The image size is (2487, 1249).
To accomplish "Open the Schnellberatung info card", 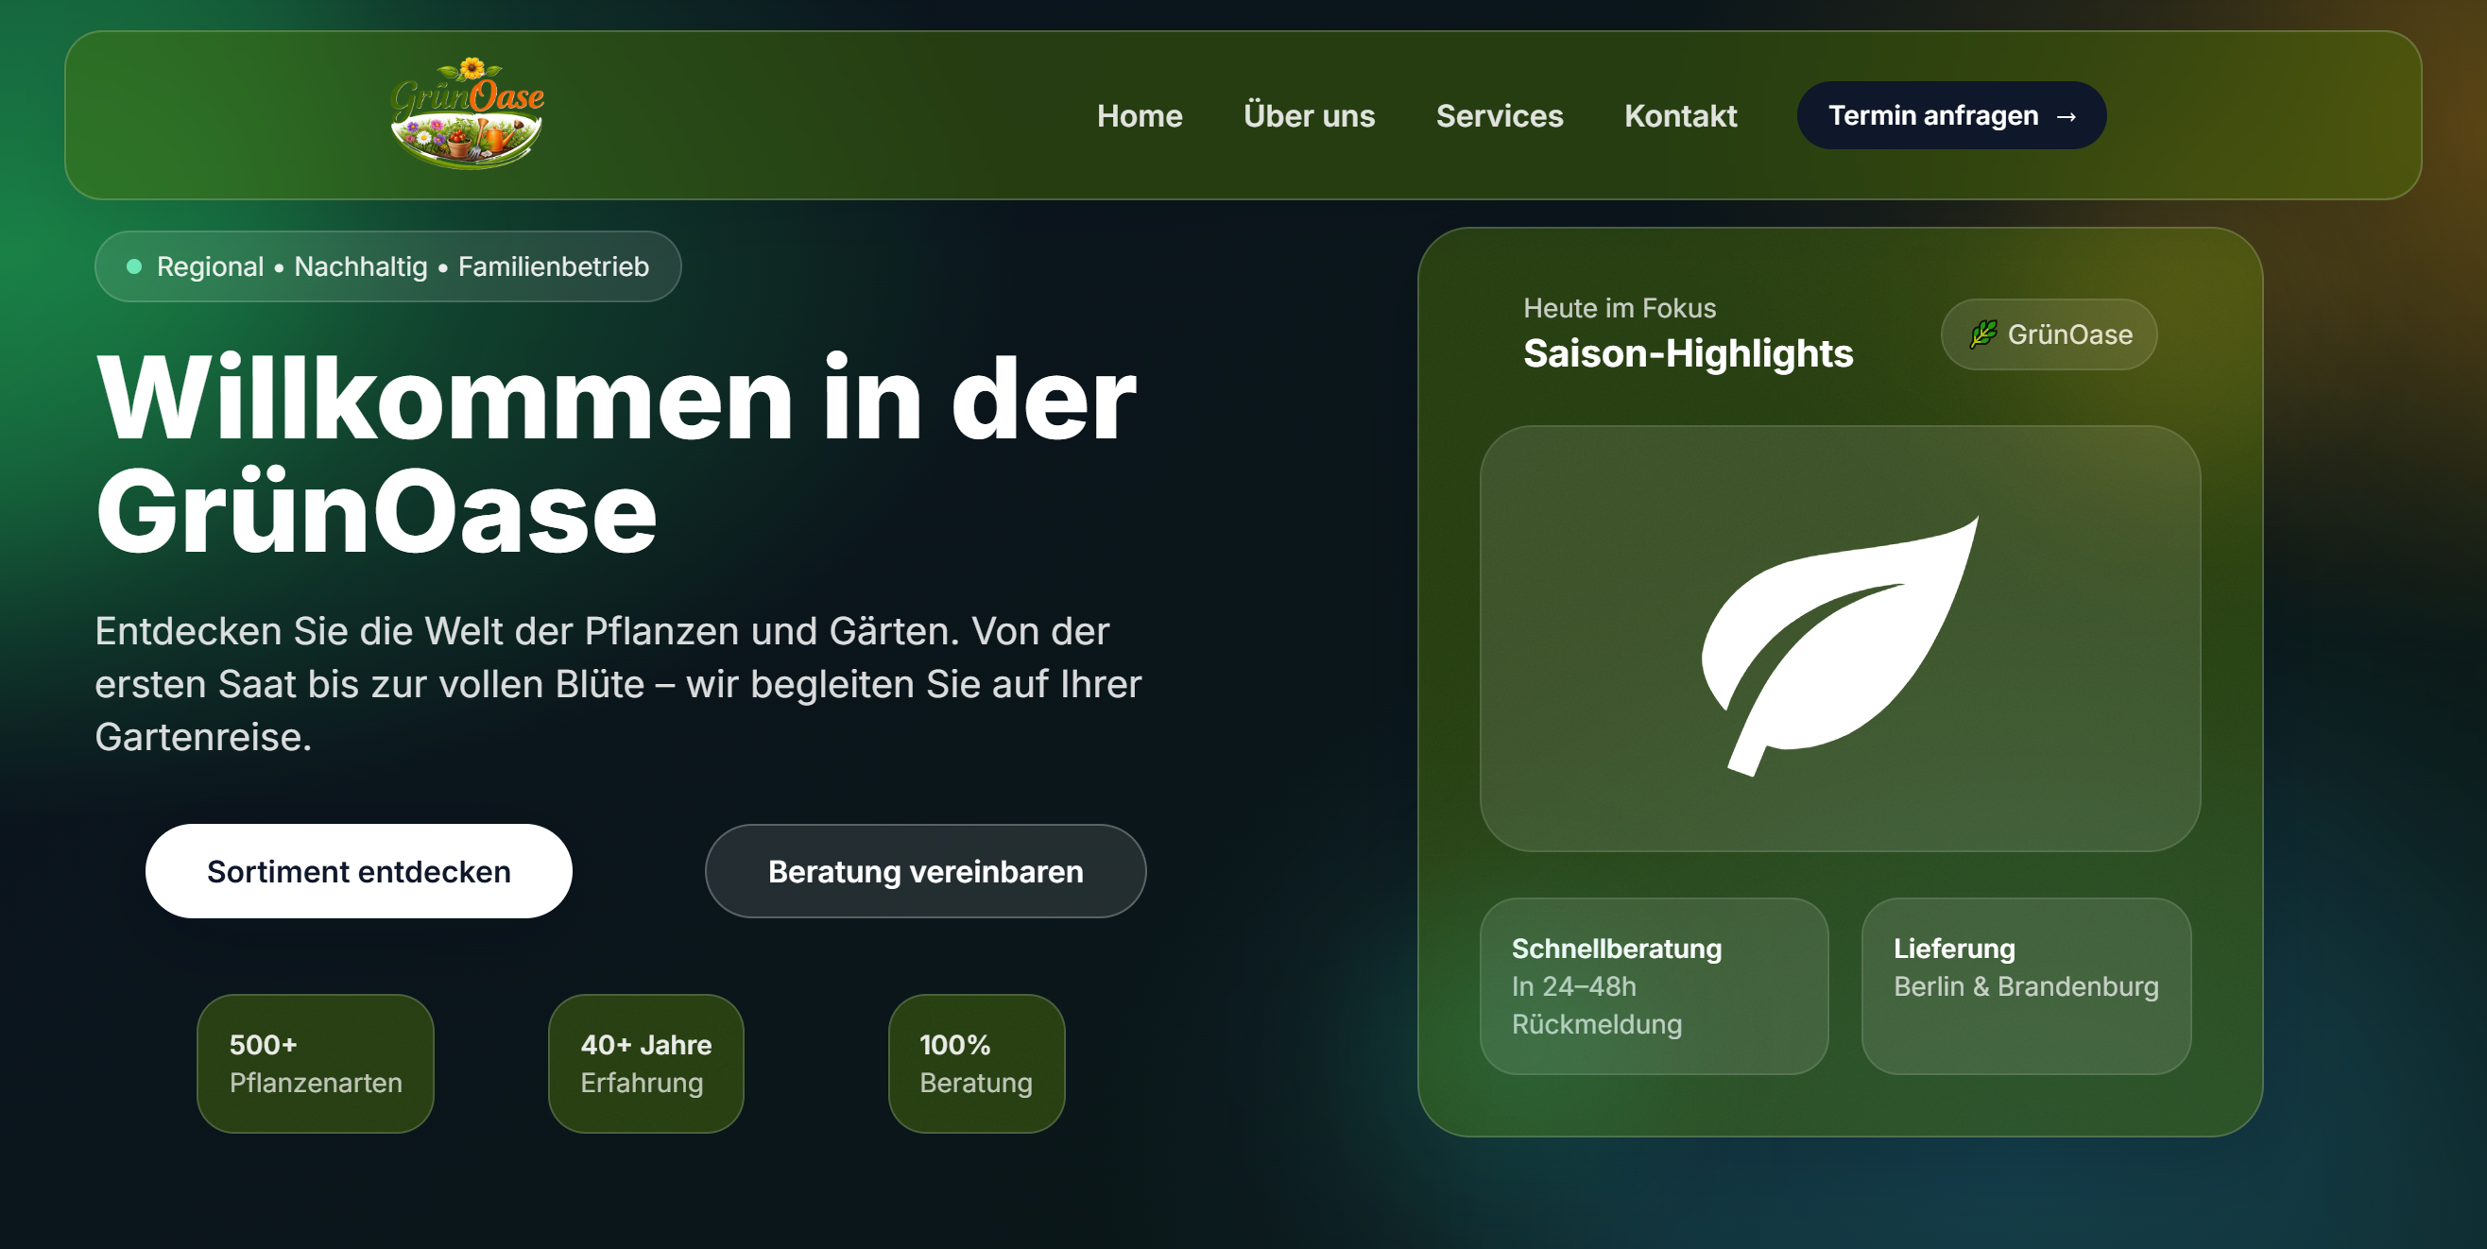I will pyautogui.click(x=1653, y=985).
